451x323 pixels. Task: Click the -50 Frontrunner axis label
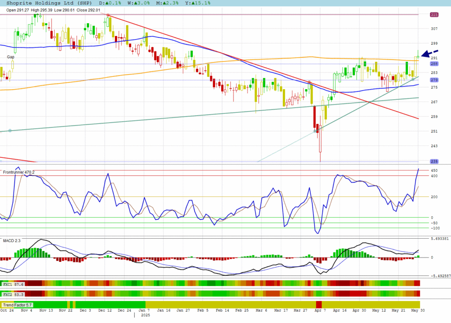click(x=434, y=223)
